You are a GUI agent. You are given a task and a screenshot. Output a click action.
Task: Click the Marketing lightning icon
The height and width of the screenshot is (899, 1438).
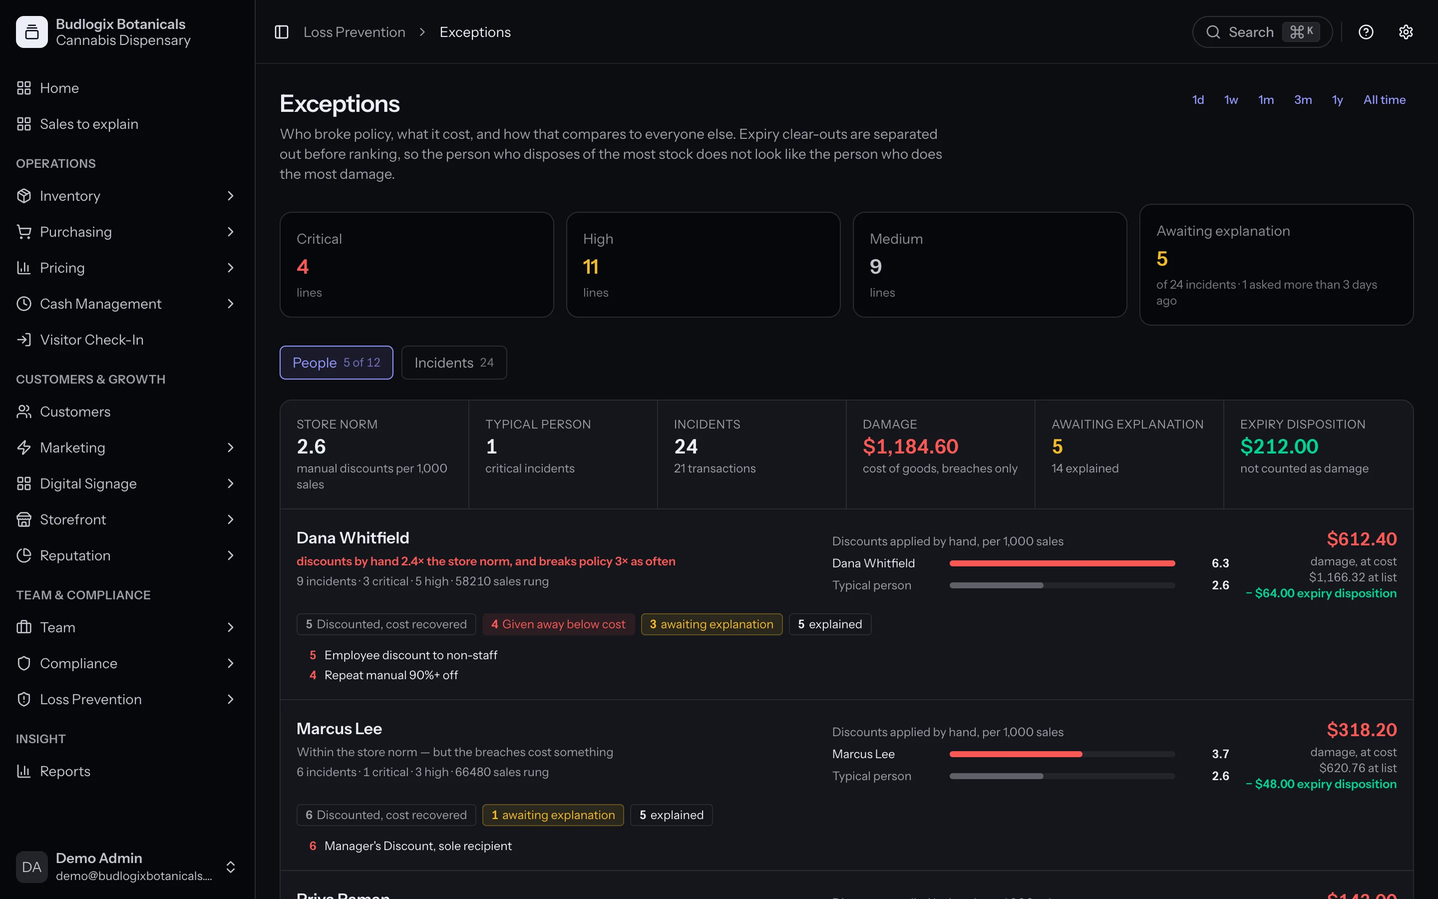click(x=24, y=448)
